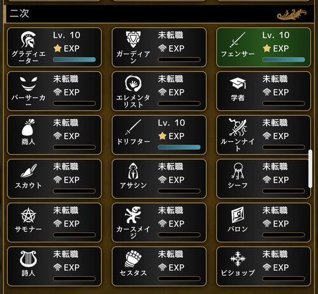Click the Poet lyre icon

pyautogui.click(x=28, y=258)
